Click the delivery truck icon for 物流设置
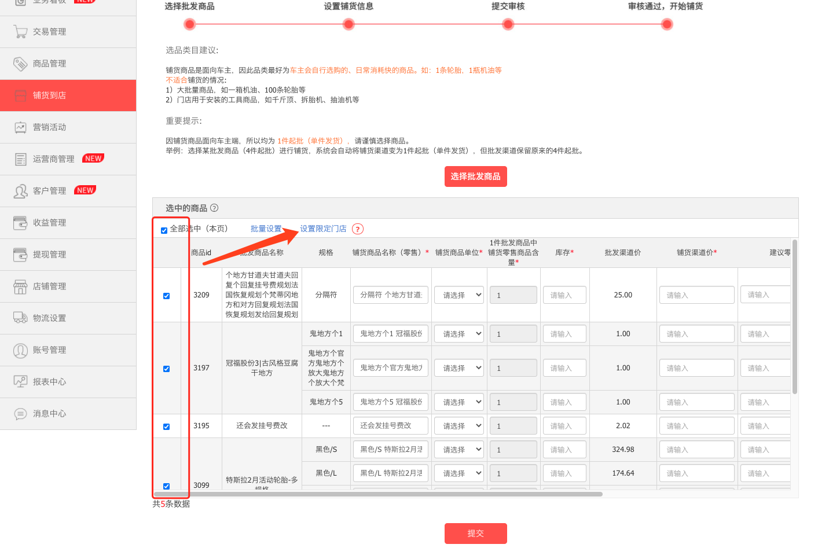829x559 pixels. click(x=20, y=318)
